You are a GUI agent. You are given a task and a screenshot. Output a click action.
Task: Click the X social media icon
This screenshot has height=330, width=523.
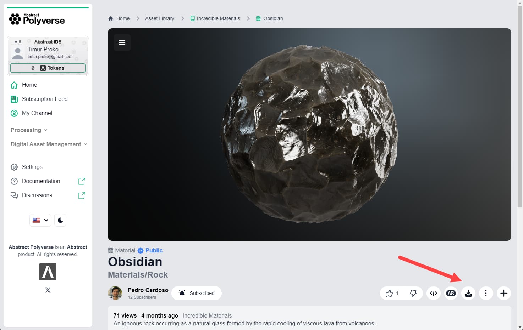click(48, 290)
